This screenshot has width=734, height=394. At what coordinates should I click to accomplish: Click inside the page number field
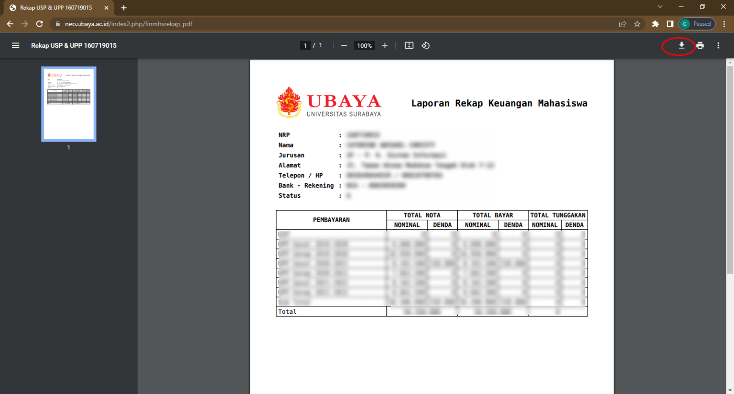tap(305, 45)
